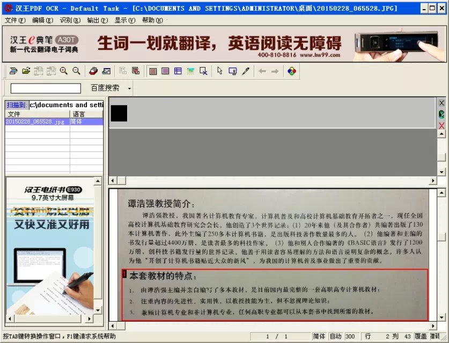Click the red X beside the thumbnail pane
This screenshot has height=343, width=449.
[441, 125]
